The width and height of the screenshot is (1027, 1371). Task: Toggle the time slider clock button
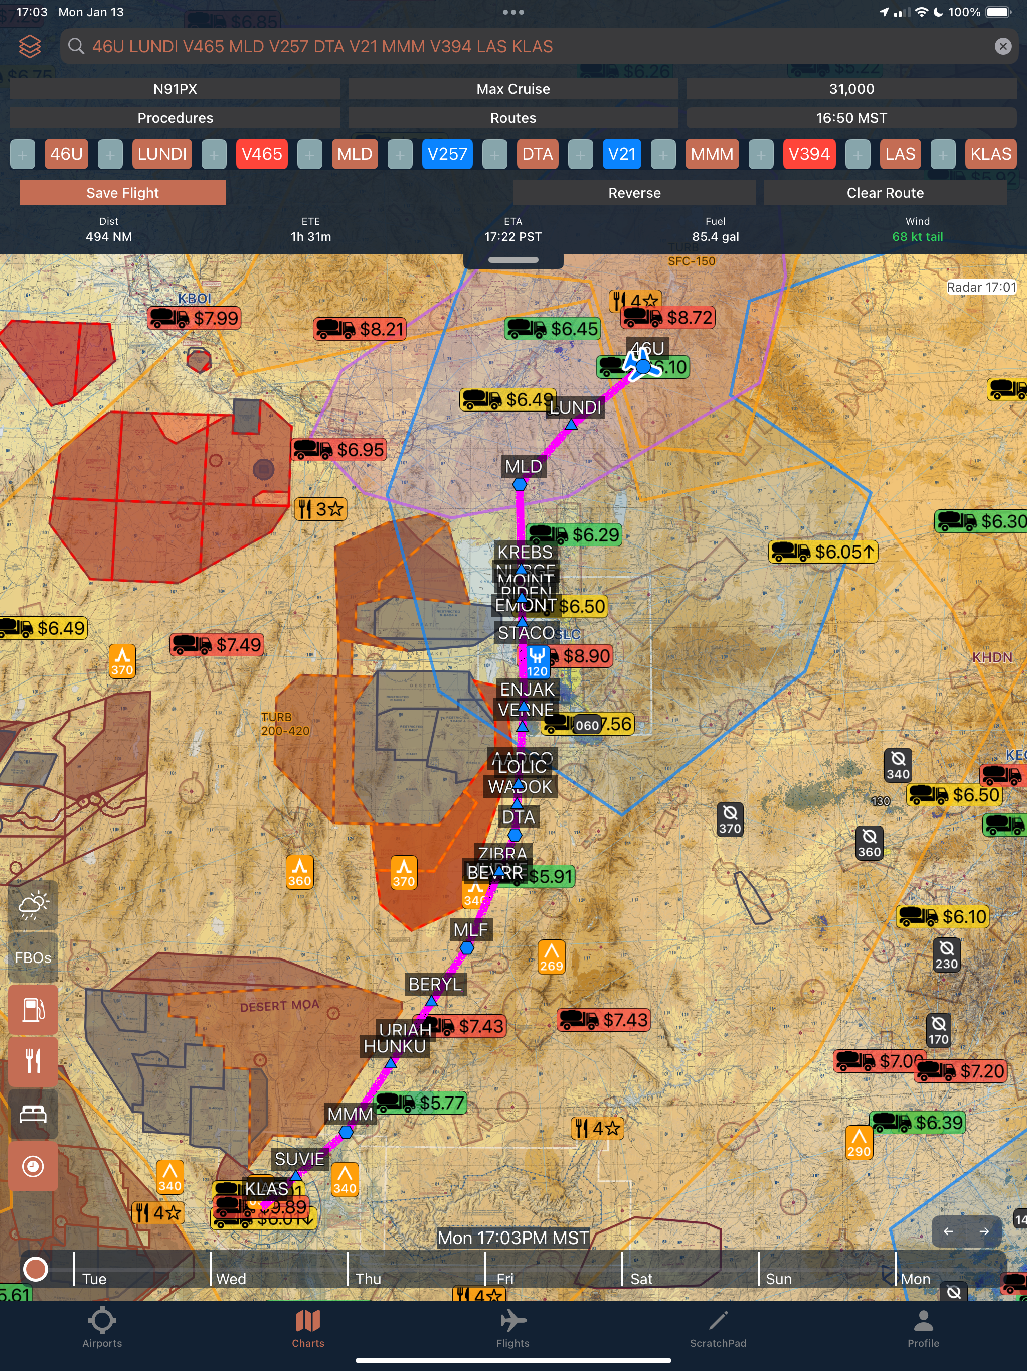pos(33,1166)
